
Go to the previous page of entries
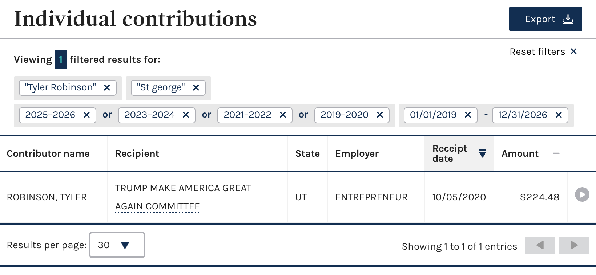coord(540,246)
